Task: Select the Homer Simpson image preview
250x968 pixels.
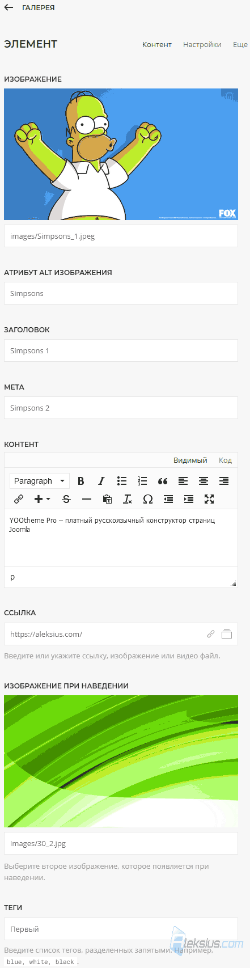Action: click(121, 154)
